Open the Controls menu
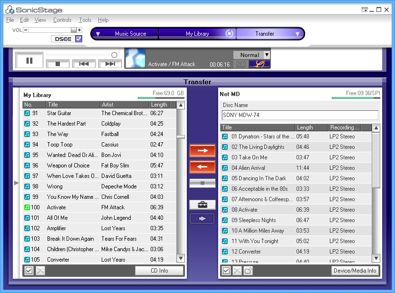Screen dimensions: 395x293 [62, 20]
